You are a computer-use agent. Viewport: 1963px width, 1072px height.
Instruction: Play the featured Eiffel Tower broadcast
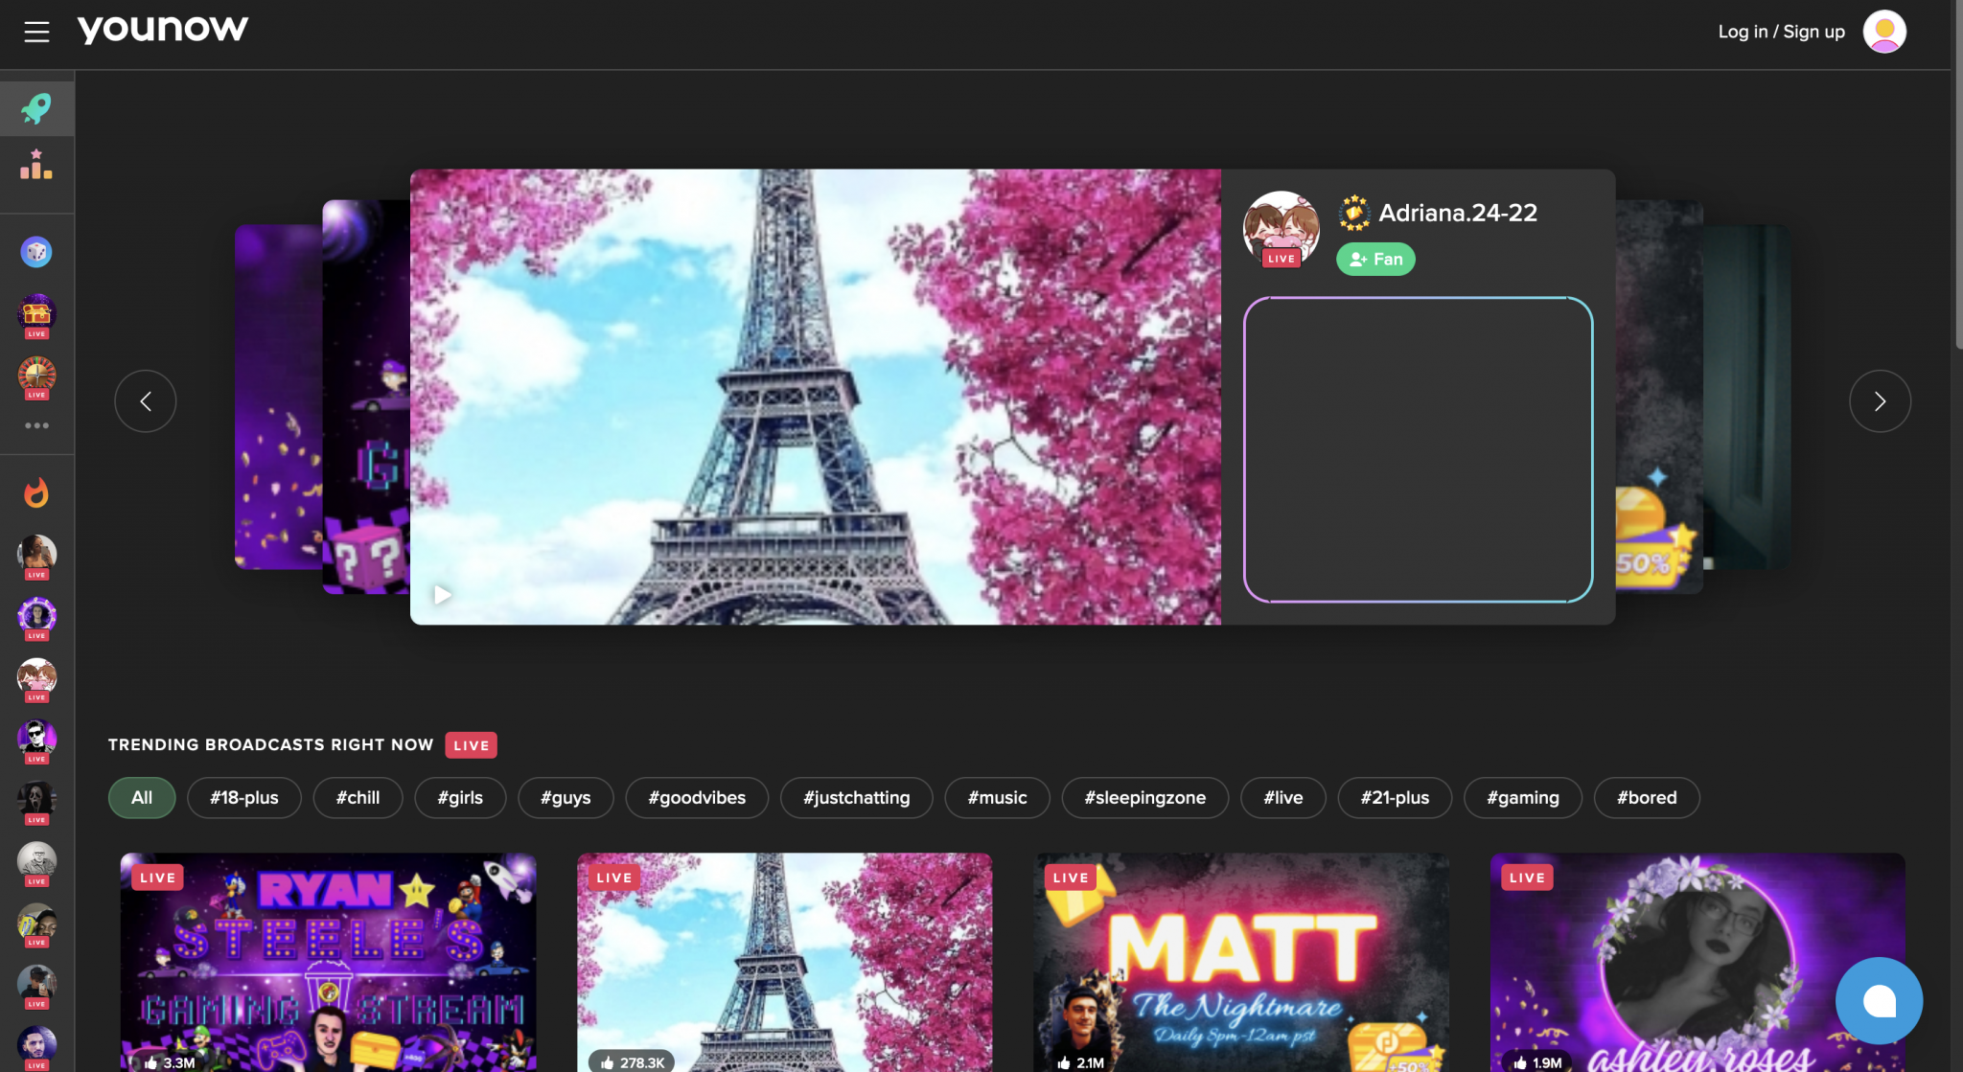(443, 594)
